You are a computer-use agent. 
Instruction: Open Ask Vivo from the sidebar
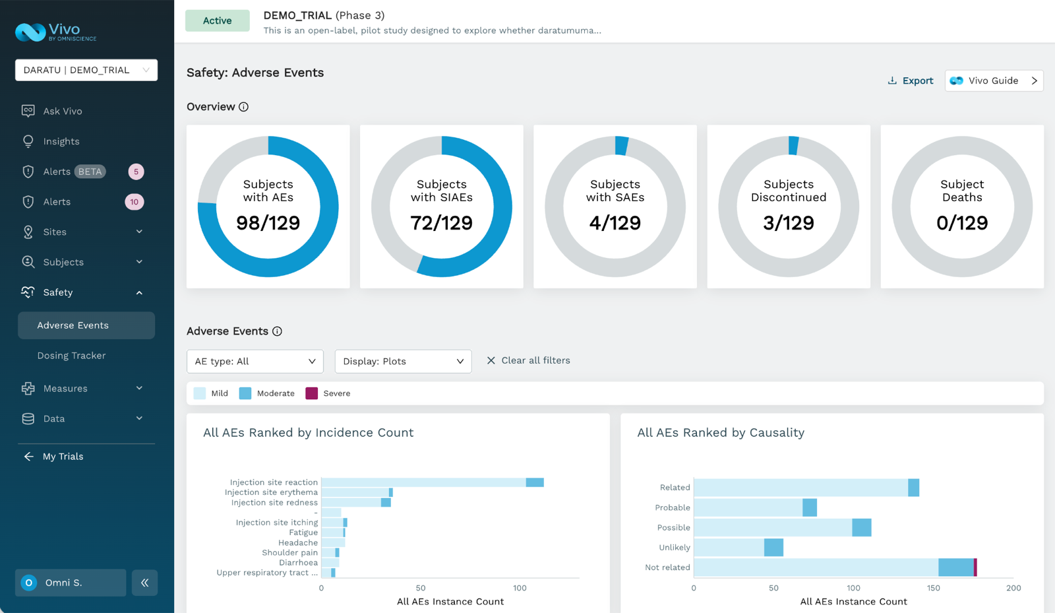tap(63, 111)
